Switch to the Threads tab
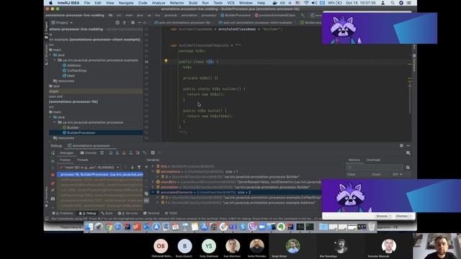The image size is (461, 259). 82,160
